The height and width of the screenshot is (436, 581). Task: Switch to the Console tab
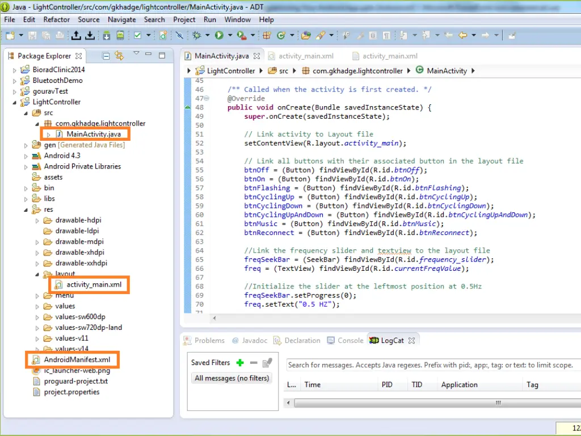346,341
